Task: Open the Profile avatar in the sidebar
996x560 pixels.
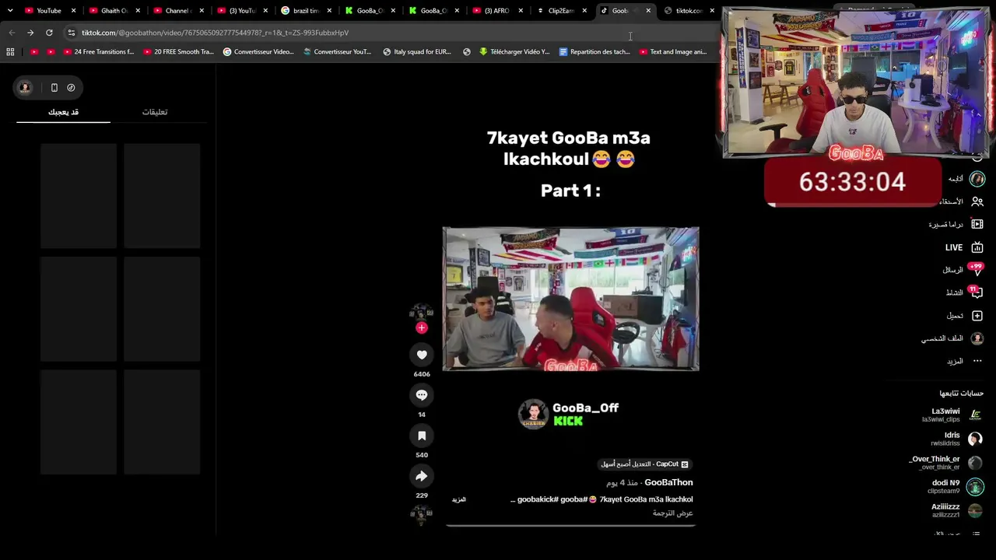Action: (x=977, y=338)
